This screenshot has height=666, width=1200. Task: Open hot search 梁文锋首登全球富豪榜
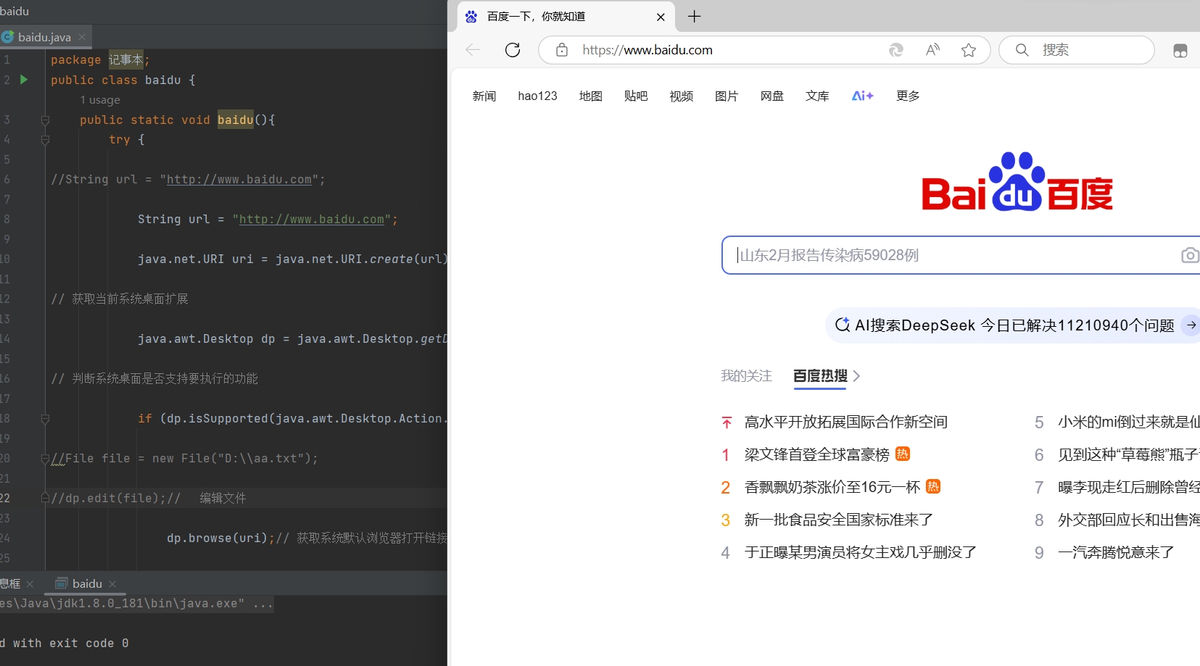coord(816,454)
